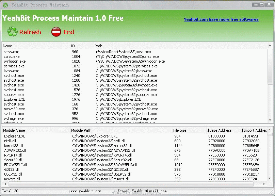The image size is (275, 196).
Task: Select svchost.exe process with ID 1576
Action: [x=14, y=90]
